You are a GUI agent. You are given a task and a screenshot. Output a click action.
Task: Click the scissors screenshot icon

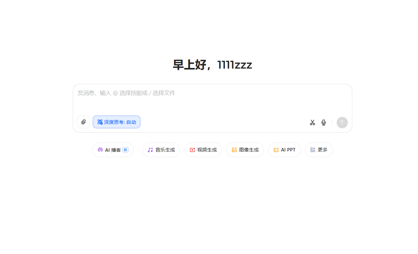[x=312, y=123]
